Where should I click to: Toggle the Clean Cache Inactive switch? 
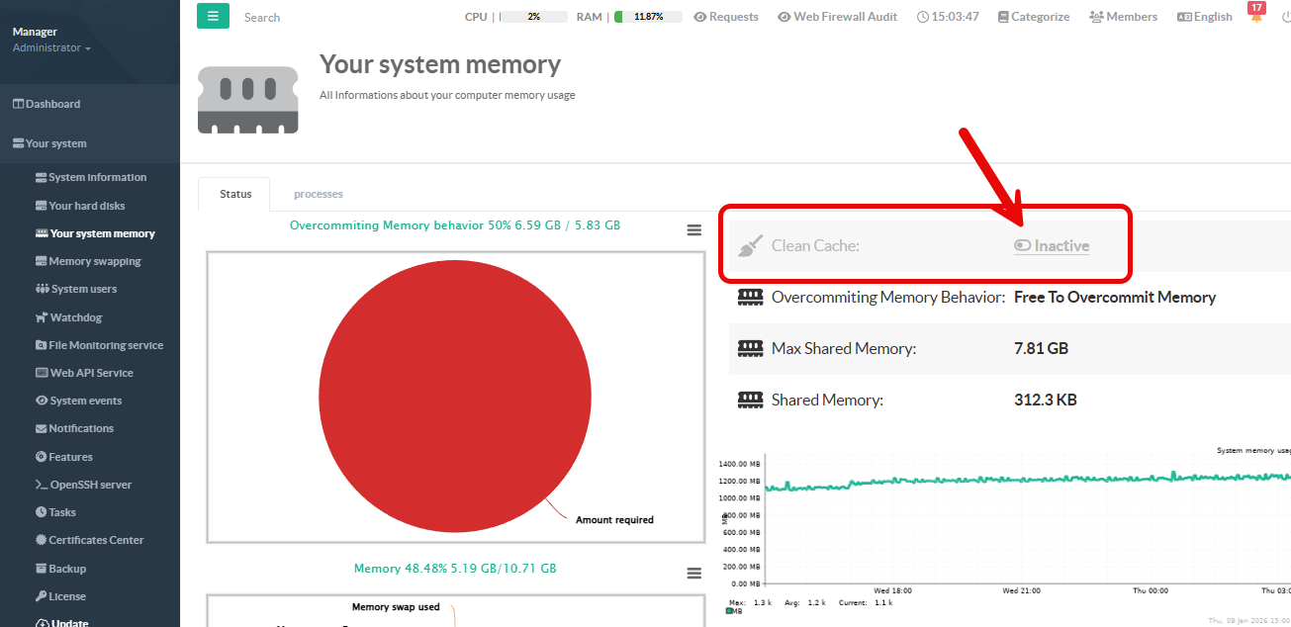tap(1023, 246)
